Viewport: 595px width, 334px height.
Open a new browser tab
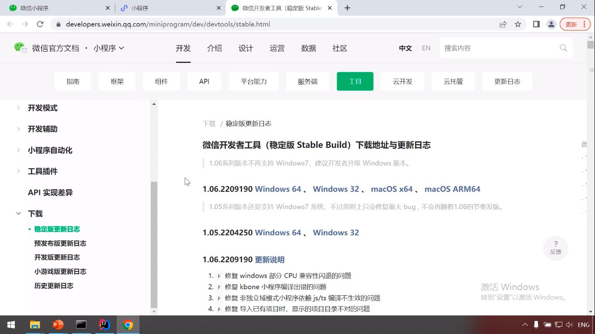[347, 8]
